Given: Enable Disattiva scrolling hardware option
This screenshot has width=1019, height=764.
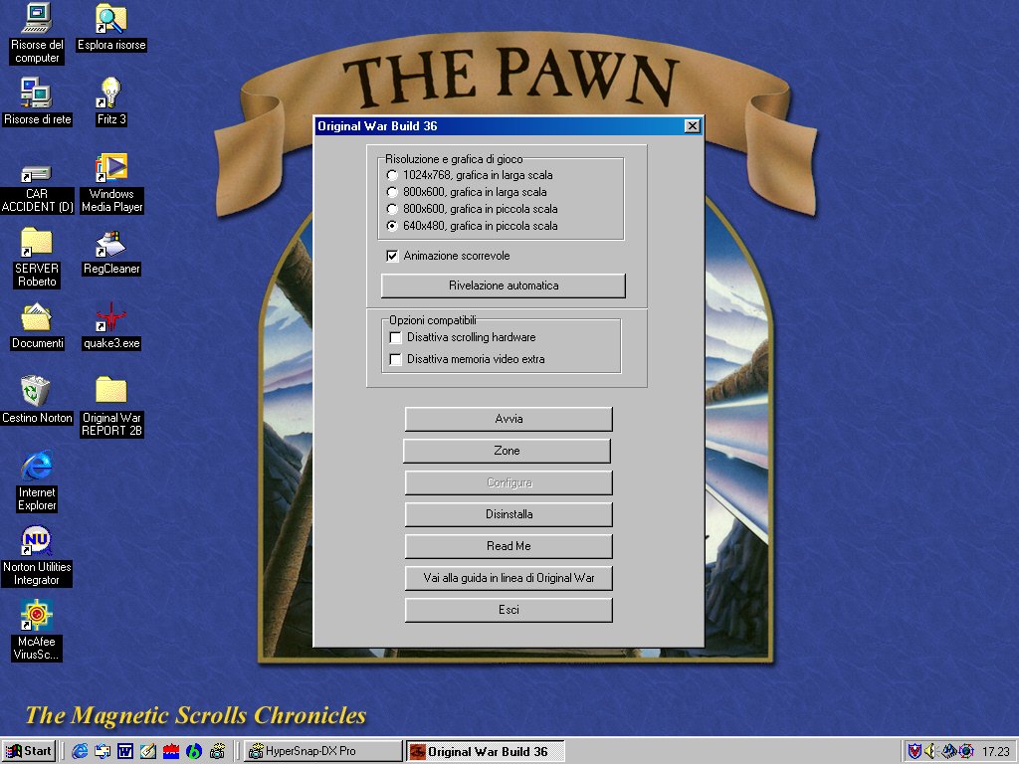Looking at the screenshot, I should point(463,337).
